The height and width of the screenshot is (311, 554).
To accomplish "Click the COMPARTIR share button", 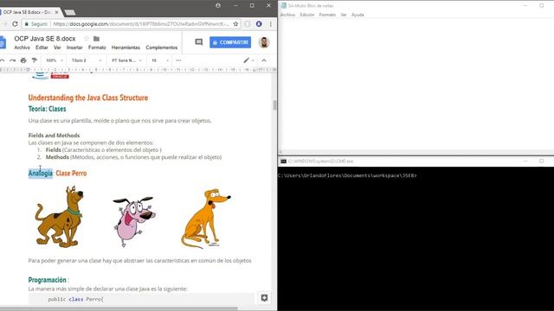I will tap(230, 42).
